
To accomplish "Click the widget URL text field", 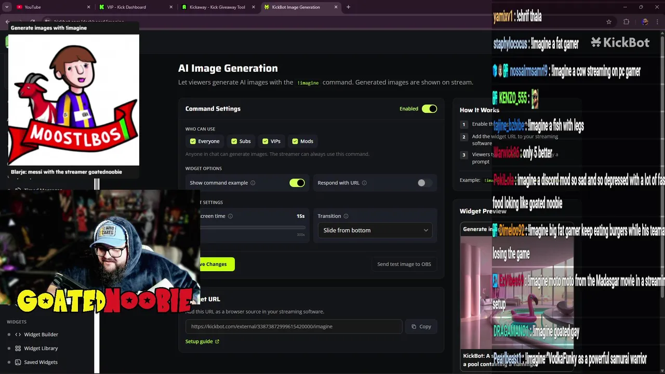I will 294,326.
